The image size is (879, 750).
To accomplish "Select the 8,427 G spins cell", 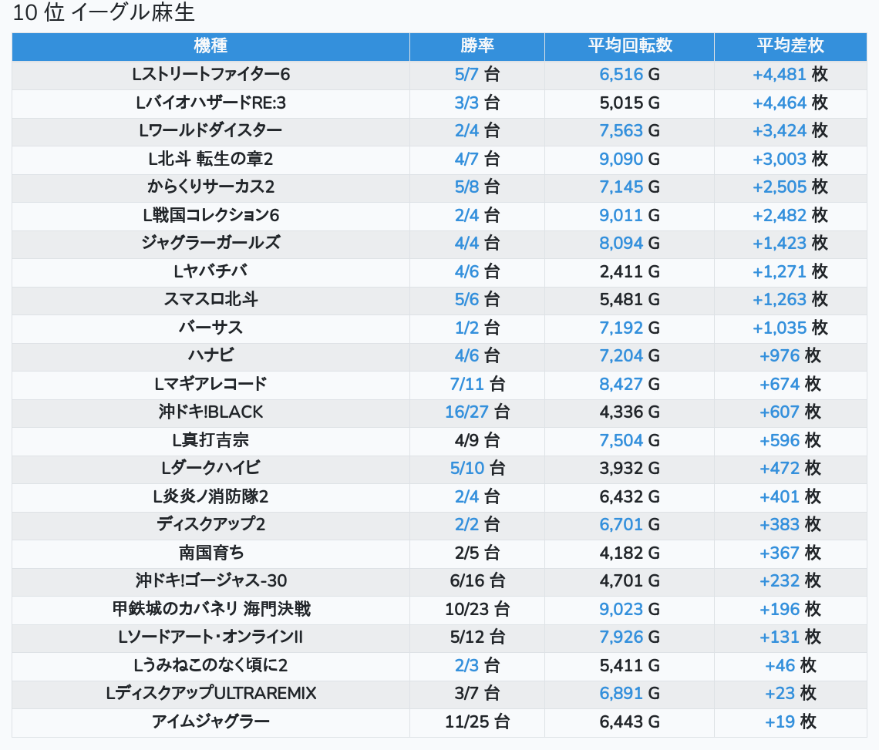I will point(629,384).
